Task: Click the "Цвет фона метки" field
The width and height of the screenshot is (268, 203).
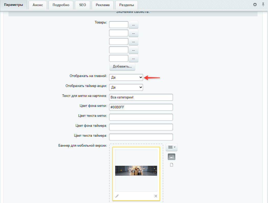Action: (x=141, y=107)
